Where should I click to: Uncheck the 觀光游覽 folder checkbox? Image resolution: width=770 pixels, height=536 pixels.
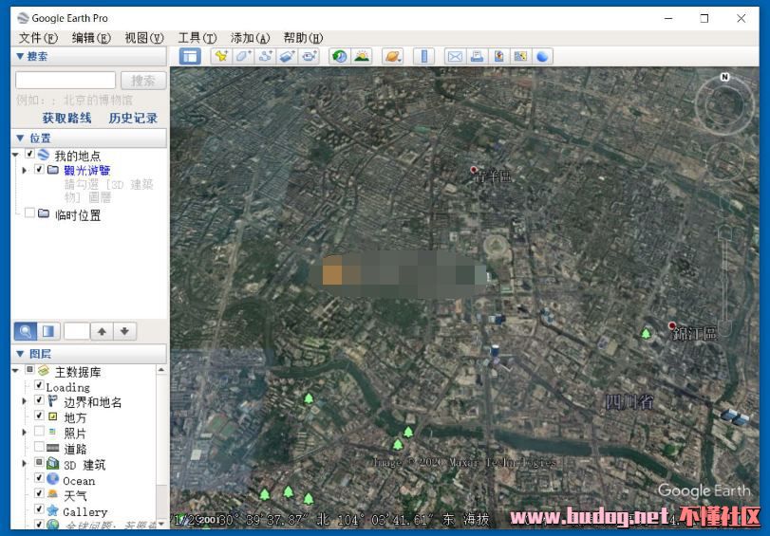[x=39, y=170]
